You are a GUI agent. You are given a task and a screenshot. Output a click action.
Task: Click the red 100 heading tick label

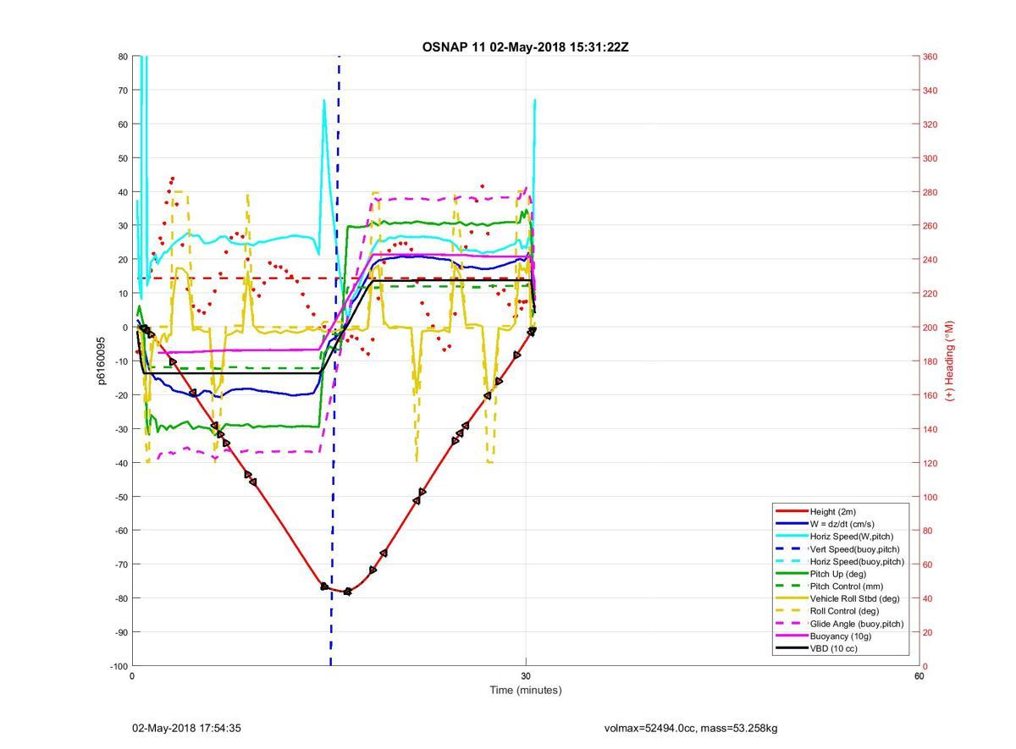coord(930,497)
